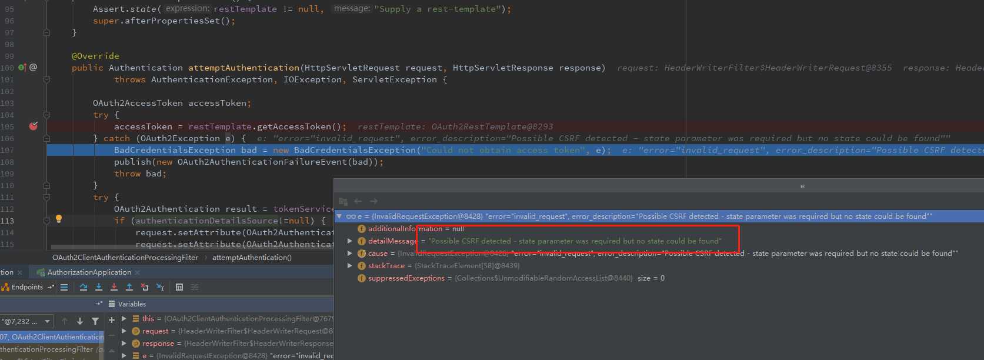Click the @ annotation gutter marker, line 100
The height and width of the screenshot is (360, 984).
(34, 68)
